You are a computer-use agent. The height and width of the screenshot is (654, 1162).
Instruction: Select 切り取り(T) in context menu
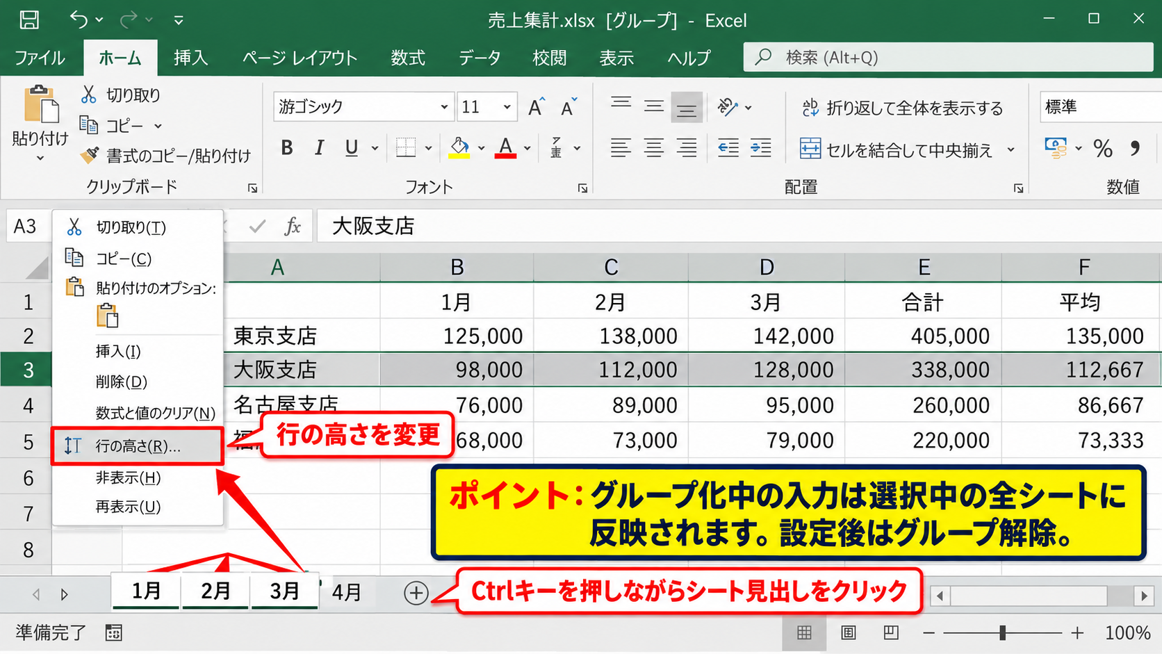138,227
